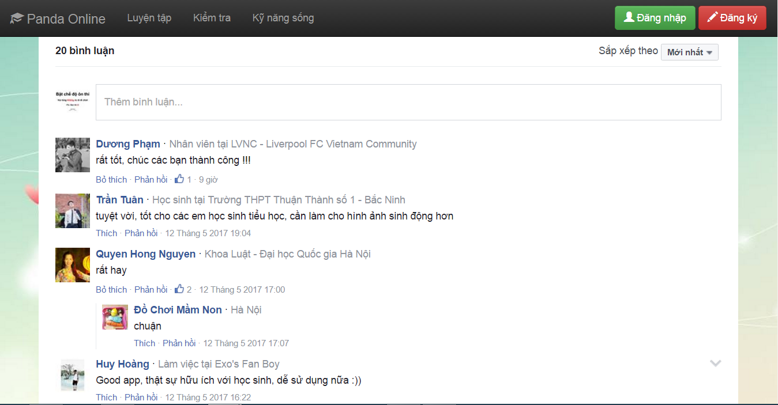Click thumbs-up icon on Dương Phạm's comment
The width and height of the screenshot is (778, 405).
179,179
